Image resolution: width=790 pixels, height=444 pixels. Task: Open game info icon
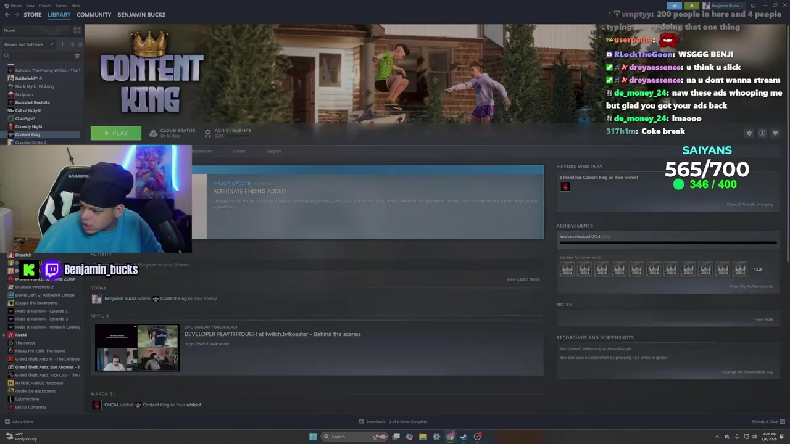tap(762, 133)
